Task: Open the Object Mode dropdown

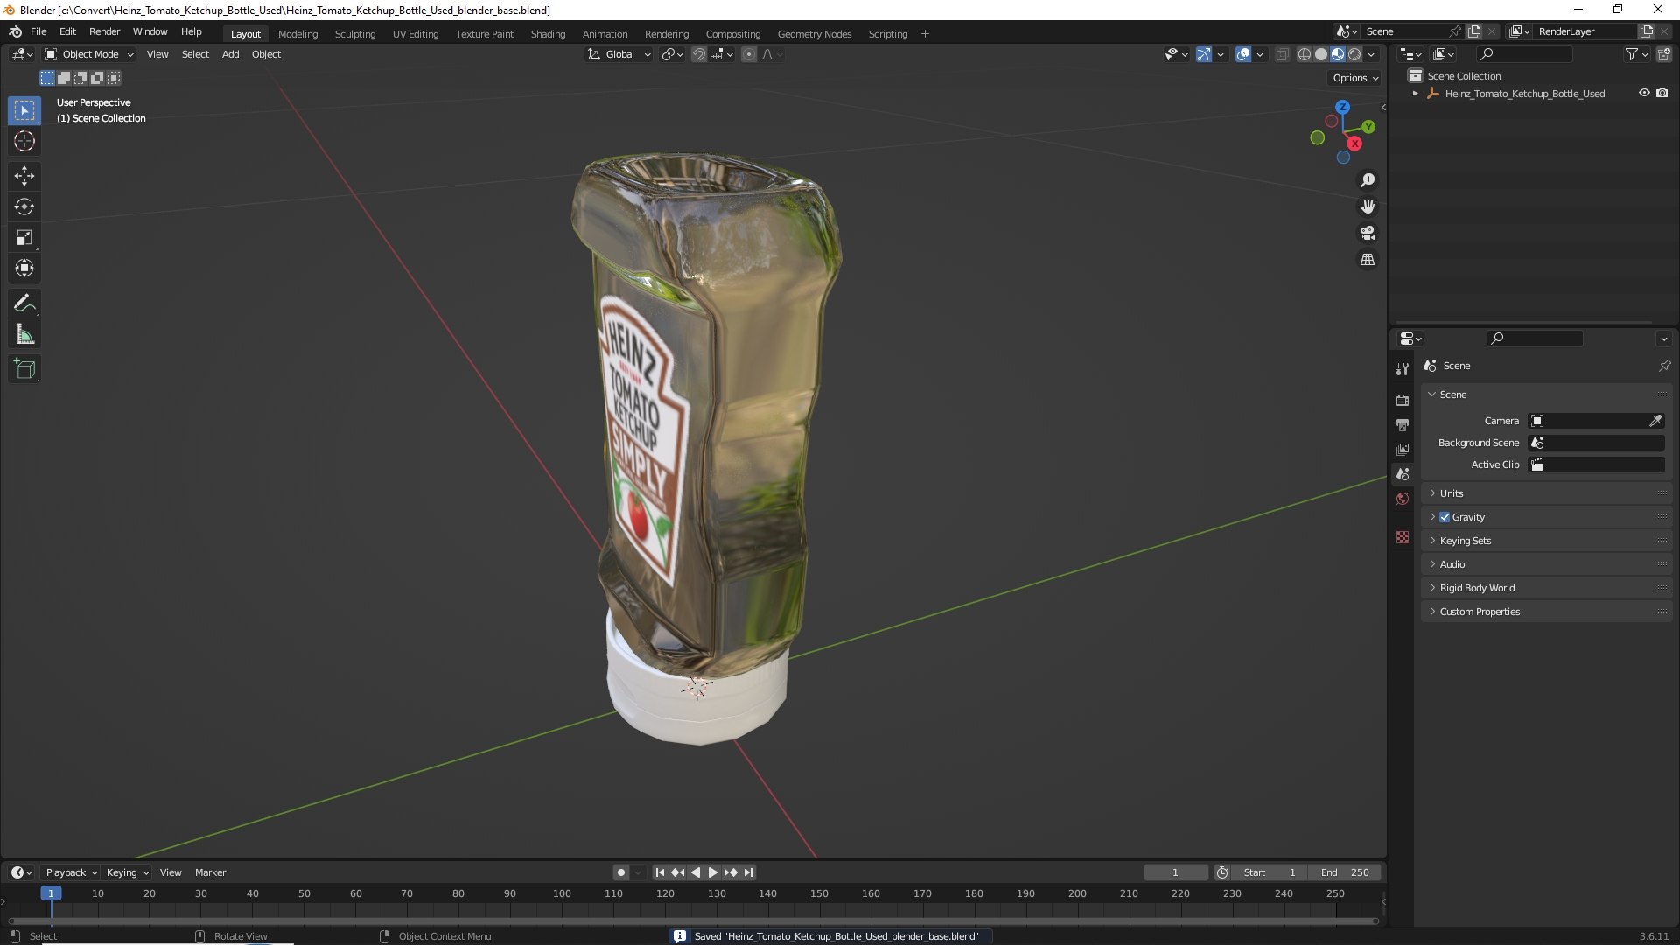Action: pyautogui.click(x=89, y=54)
